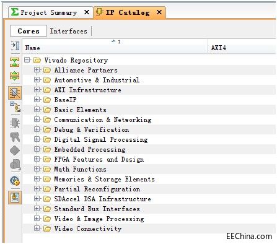Click the Standard Bus Interfaces folder icon
This screenshot has height=244, width=277.
point(47,209)
